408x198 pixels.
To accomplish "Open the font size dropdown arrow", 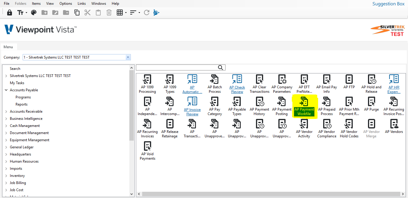I will click(26, 13).
